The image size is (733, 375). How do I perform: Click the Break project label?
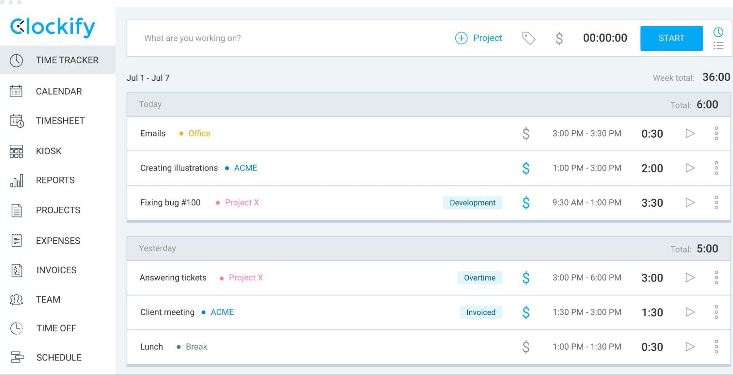(x=196, y=347)
